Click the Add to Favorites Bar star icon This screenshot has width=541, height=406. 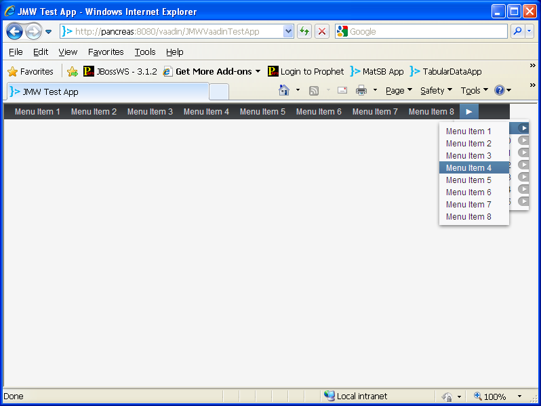73,71
